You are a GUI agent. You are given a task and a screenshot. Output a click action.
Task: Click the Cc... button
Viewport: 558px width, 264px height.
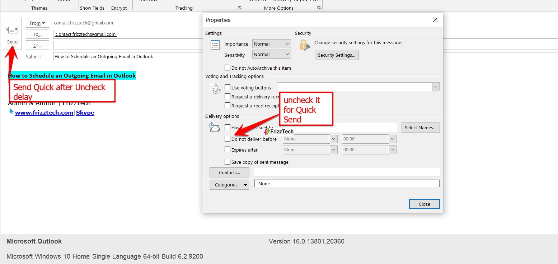37,45
